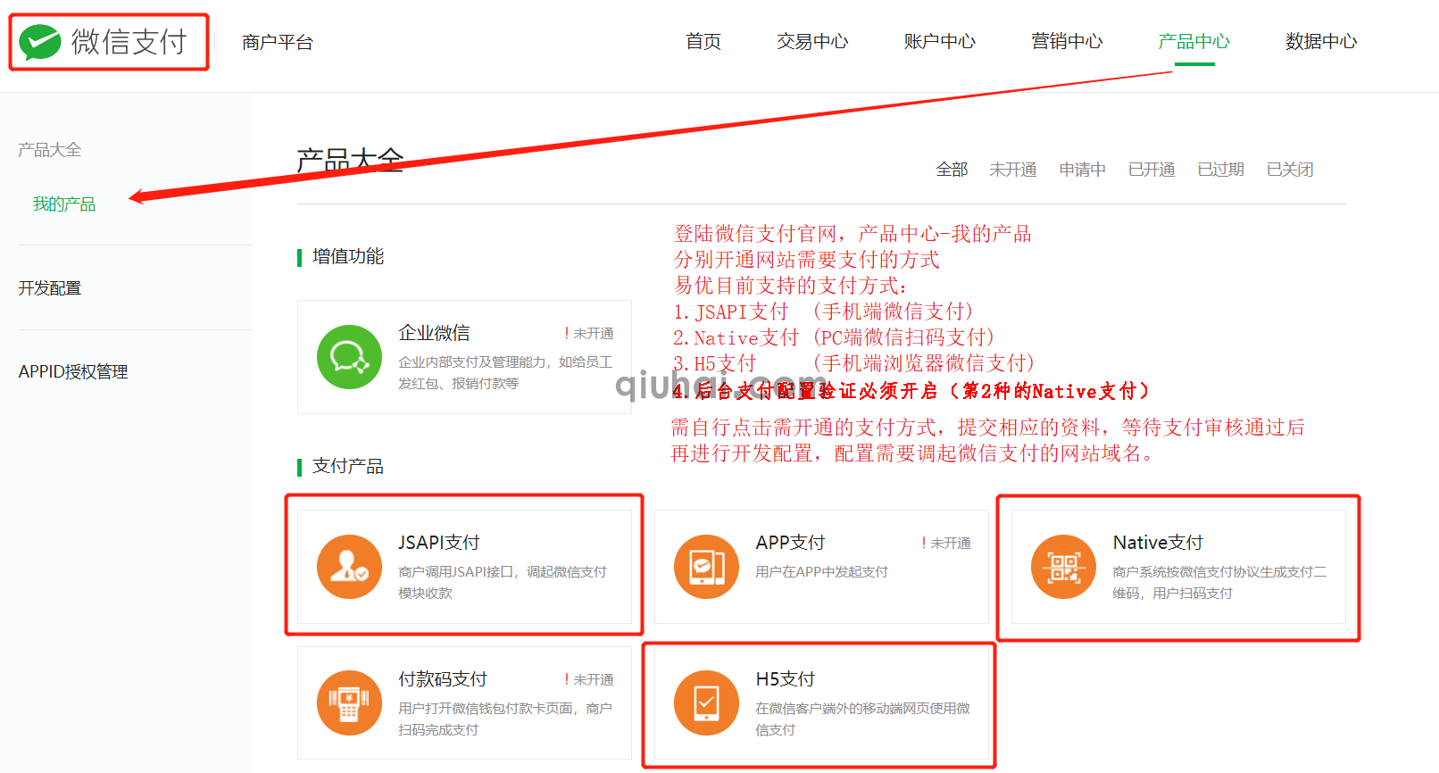This screenshot has width=1439, height=773.
Task: Filter products by 申请中
Action: point(1082,170)
